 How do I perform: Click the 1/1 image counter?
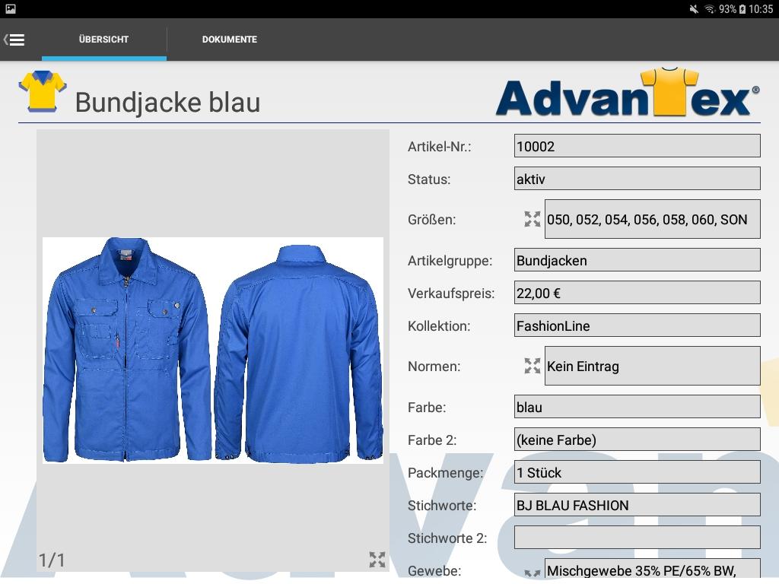tap(52, 560)
